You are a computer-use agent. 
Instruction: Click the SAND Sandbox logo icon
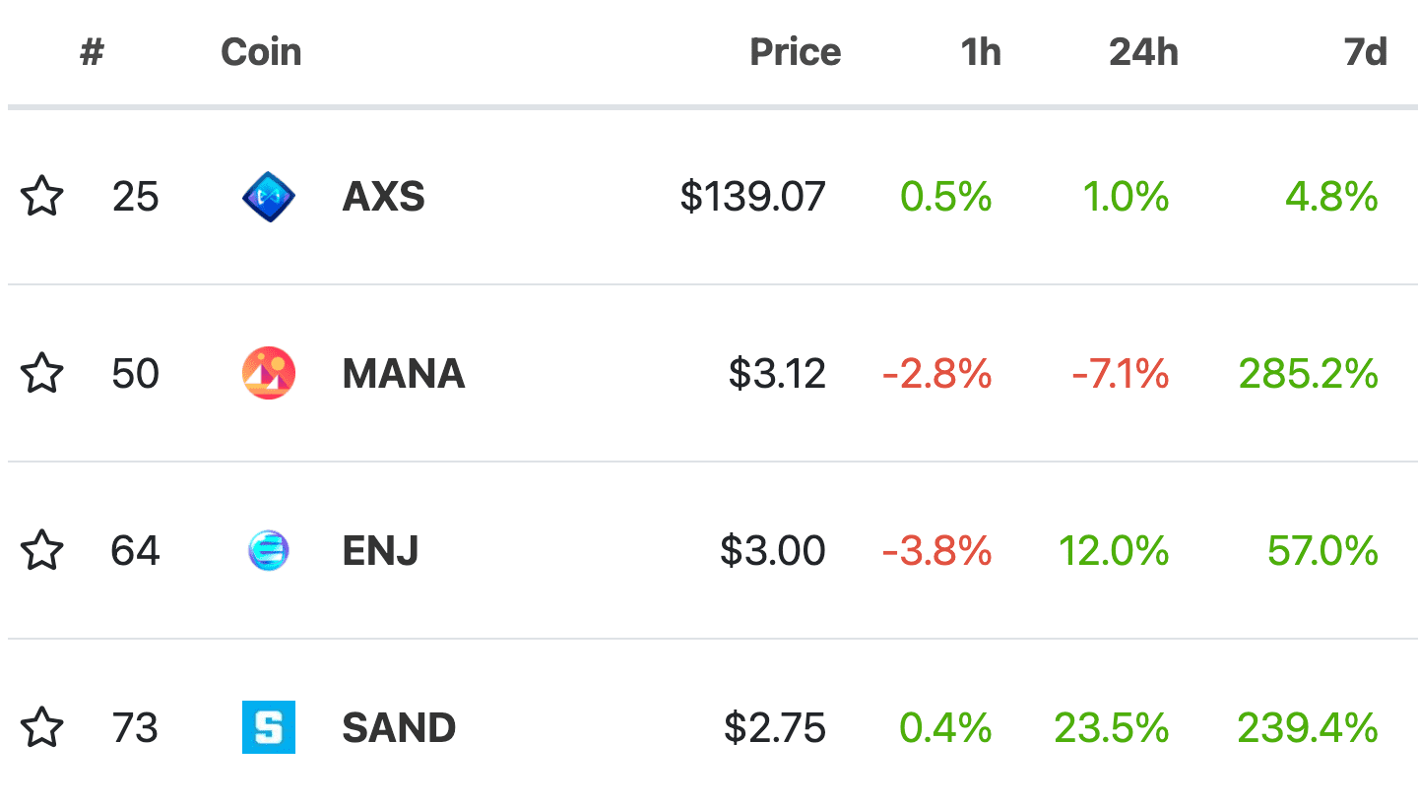pyautogui.click(x=269, y=728)
